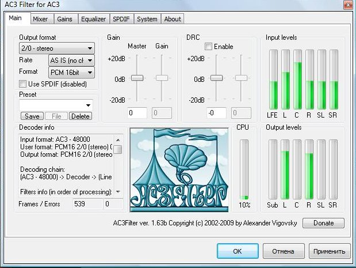Switch to the SPDIF tab
The height and width of the screenshot is (268, 356).
tap(121, 19)
